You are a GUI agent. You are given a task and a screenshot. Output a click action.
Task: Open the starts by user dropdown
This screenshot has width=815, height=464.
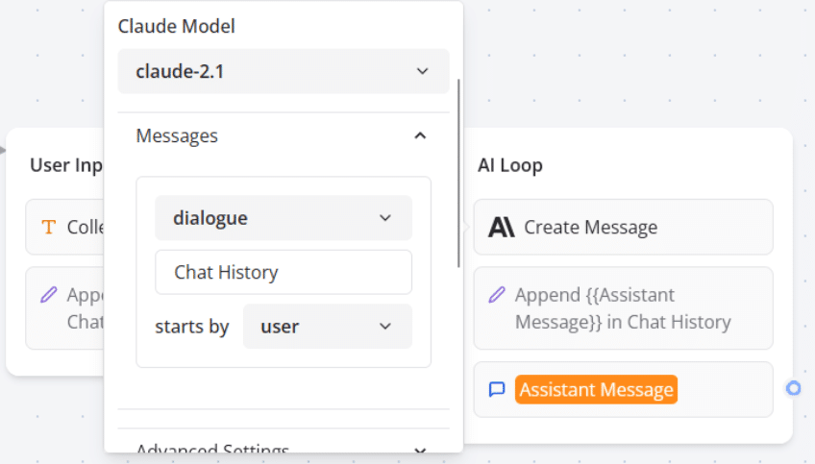pyautogui.click(x=328, y=327)
